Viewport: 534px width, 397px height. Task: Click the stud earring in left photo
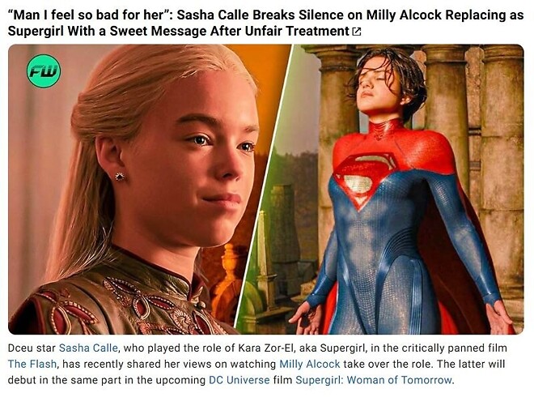[120, 177]
